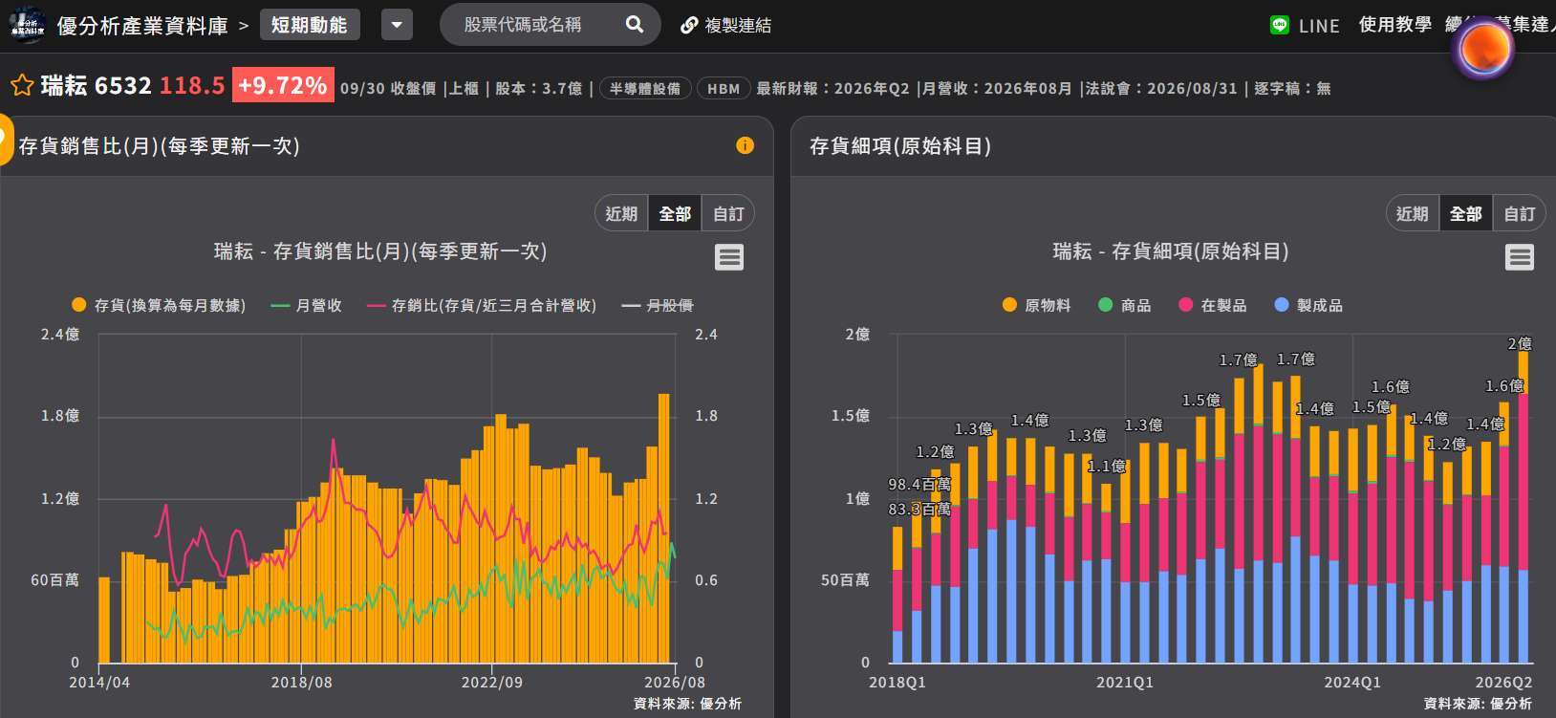Select 自訂 range on 存貨銷售比 chart
1556x718 pixels.
tap(728, 213)
